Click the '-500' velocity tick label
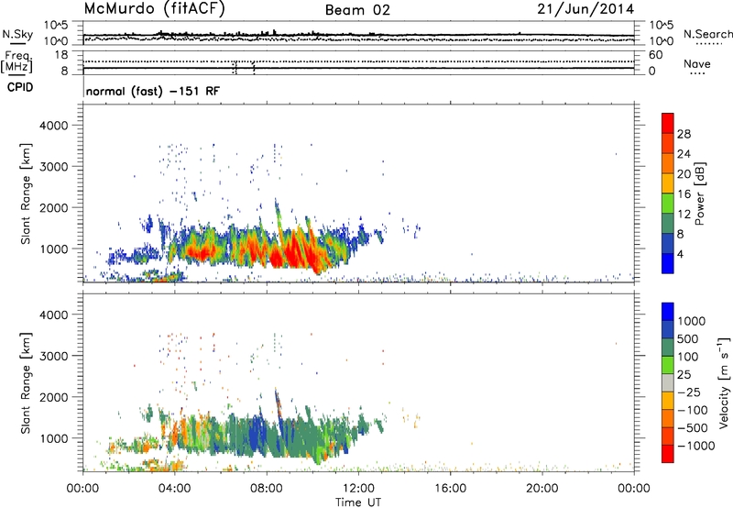Screen dimensions: 733x508 692,428
